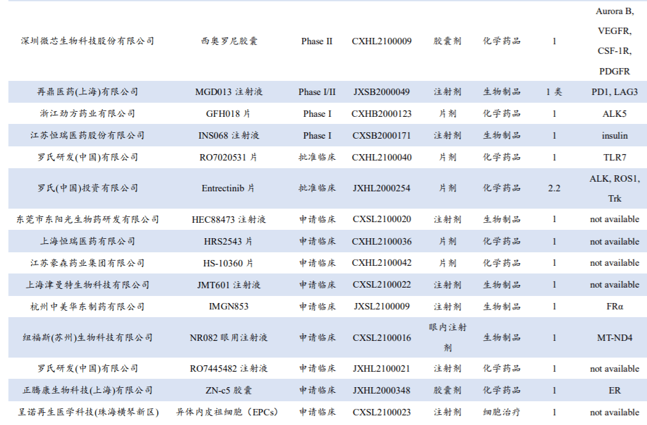This screenshot has width=647, height=425.
Task: Click the target text Trk
Action: (x=614, y=198)
